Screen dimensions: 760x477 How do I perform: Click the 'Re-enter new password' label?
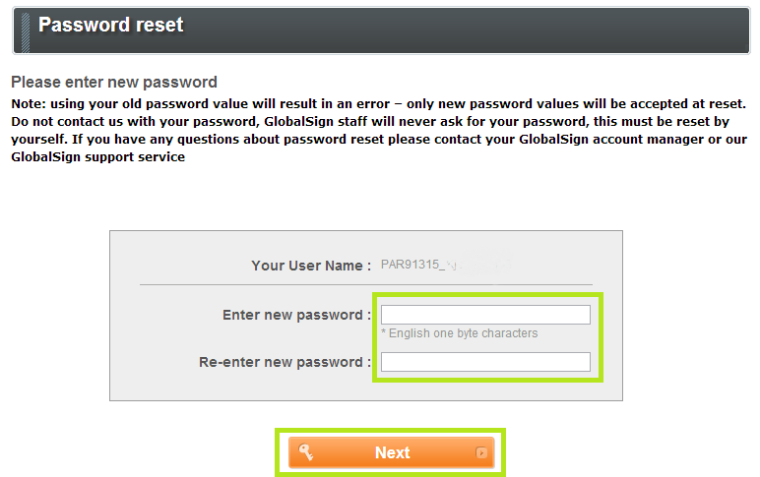pos(285,362)
